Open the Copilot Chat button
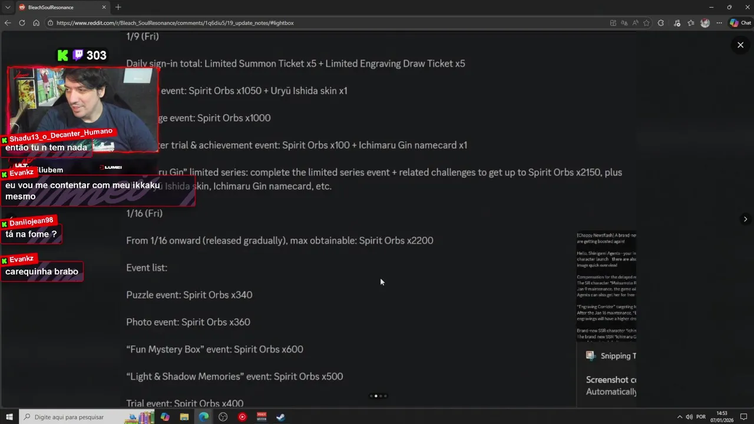The height and width of the screenshot is (424, 754). (740, 23)
